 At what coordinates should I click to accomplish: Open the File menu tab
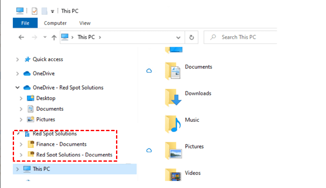[x=25, y=23]
